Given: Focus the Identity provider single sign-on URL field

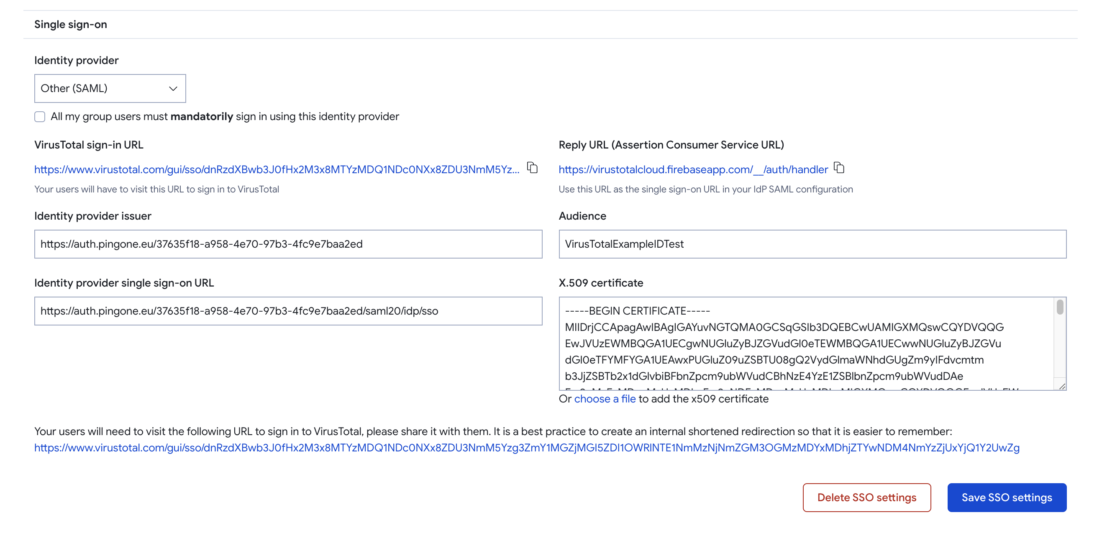Looking at the screenshot, I should [288, 311].
